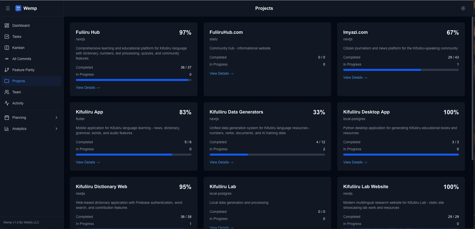Screen dimensions: 475x229
Task: Click the 95% completion value
Action: click(185, 187)
